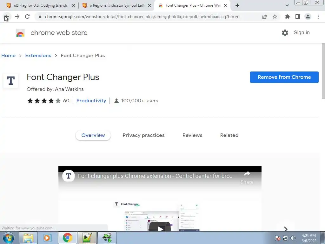Click the 100,000+ users text
Viewport: 325px width, 244px height.
click(140, 101)
